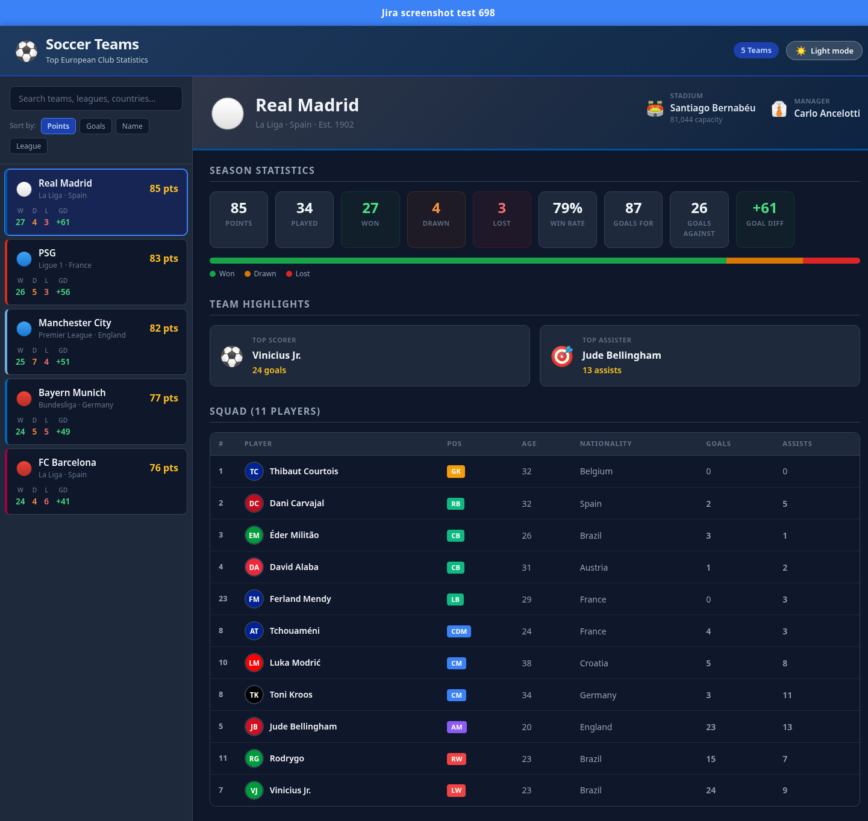868x821 pixels.
Task: Click the VJ avatar in the squad table
Action: point(254,790)
